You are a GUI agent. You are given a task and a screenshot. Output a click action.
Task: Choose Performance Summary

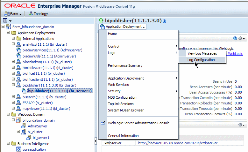pyautogui.click(x=125, y=65)
